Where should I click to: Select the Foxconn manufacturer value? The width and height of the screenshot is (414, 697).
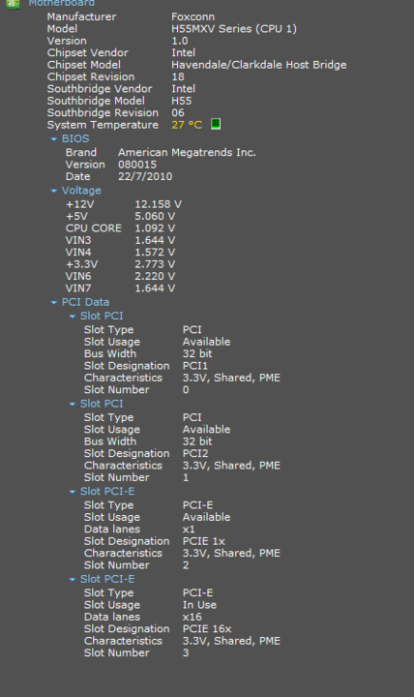(193, 16)
